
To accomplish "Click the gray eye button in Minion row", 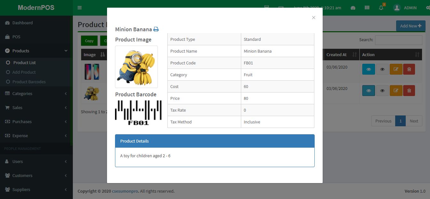I will 382,91.
